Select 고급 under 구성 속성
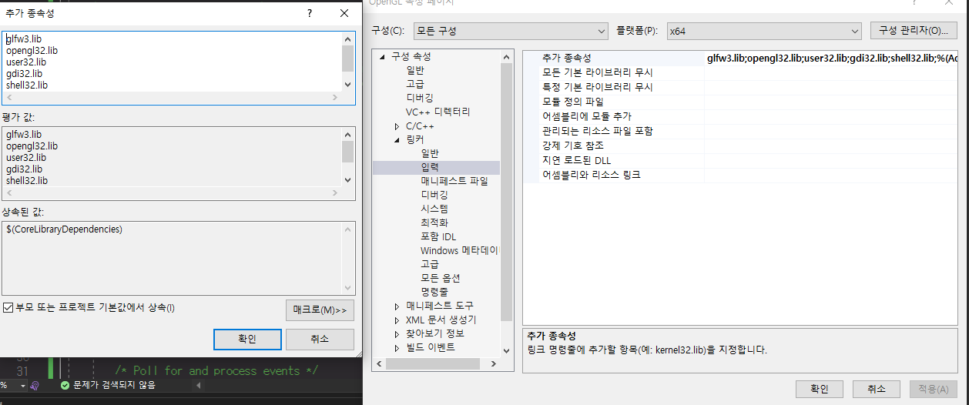Viewport: 969px width, 405px height. coord(415,84)
